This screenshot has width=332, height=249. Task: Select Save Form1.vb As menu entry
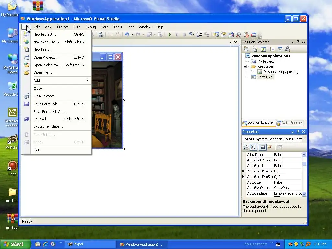56,112
